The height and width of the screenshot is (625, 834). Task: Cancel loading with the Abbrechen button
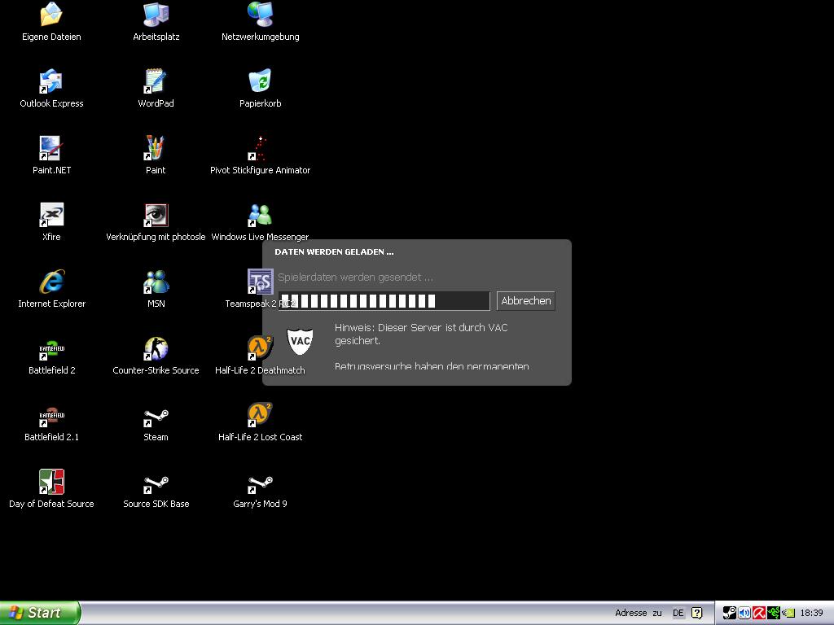(x=526, y=301)
